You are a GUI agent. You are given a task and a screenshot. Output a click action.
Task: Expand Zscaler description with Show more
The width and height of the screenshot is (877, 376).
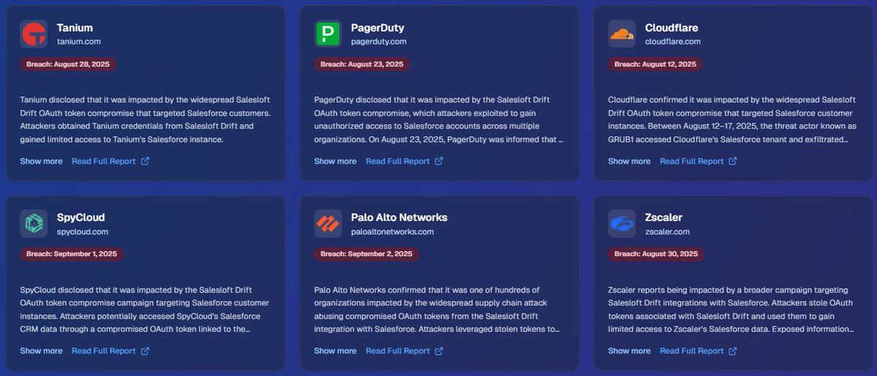click(x=629, y=351)
